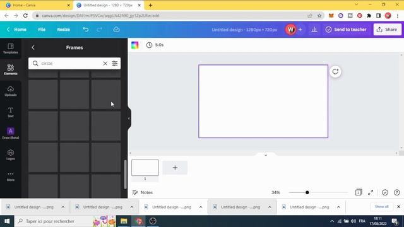Click the W profile avatar

(290, 30)
